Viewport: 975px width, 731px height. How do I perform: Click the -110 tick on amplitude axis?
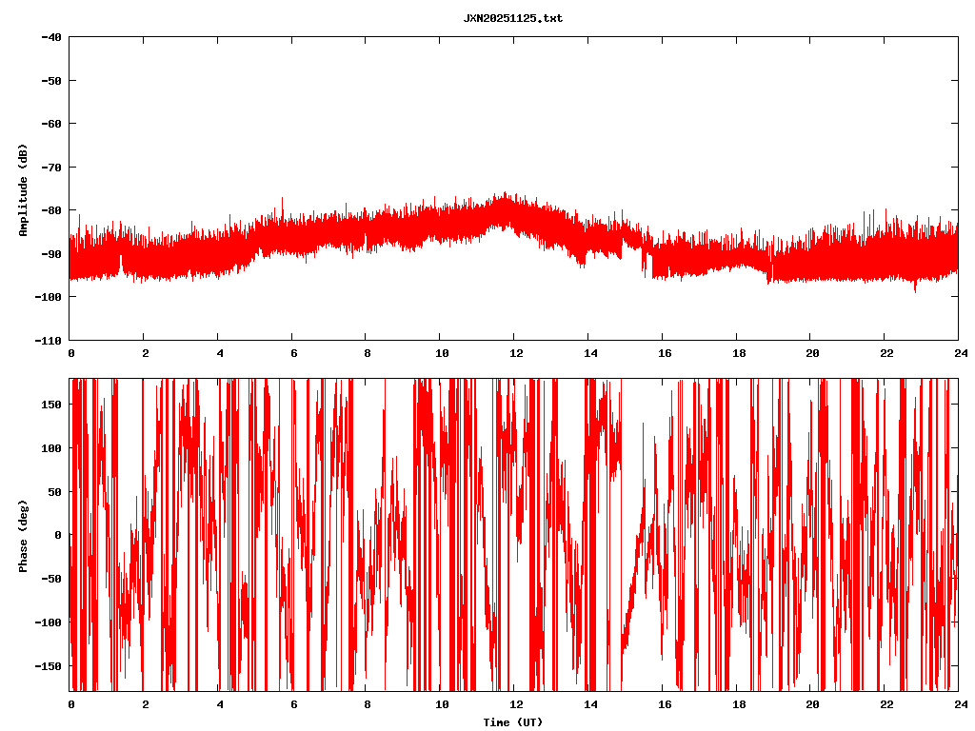click(x=48, y=340)
